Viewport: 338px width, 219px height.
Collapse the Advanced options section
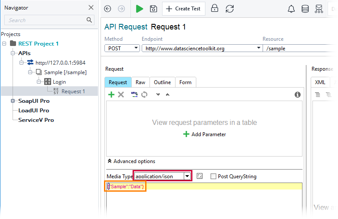131,161
